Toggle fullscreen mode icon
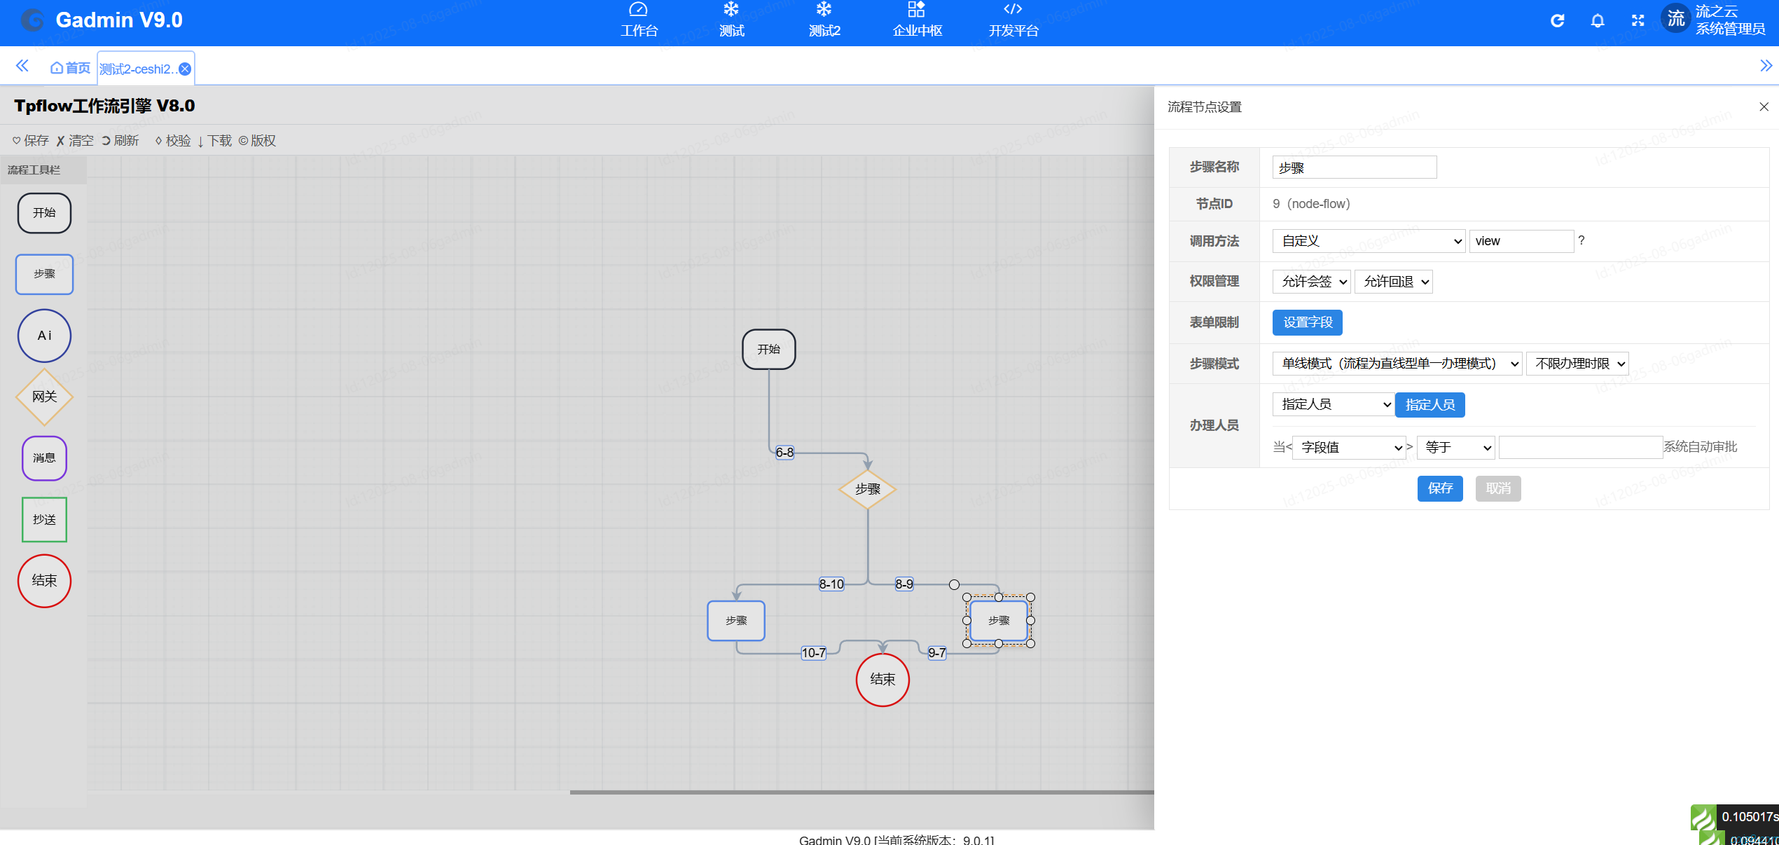 (1638, 20)
